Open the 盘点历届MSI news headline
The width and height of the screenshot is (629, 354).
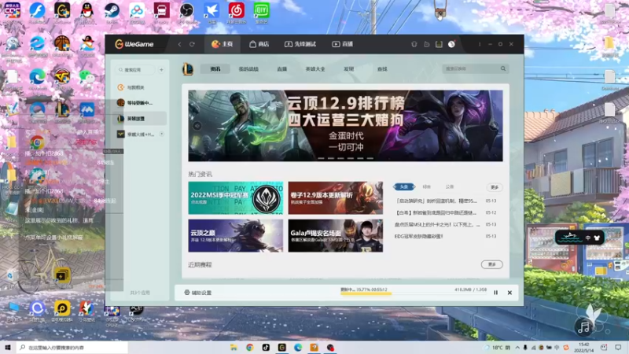pyautogui.click(x=437, y=224)
